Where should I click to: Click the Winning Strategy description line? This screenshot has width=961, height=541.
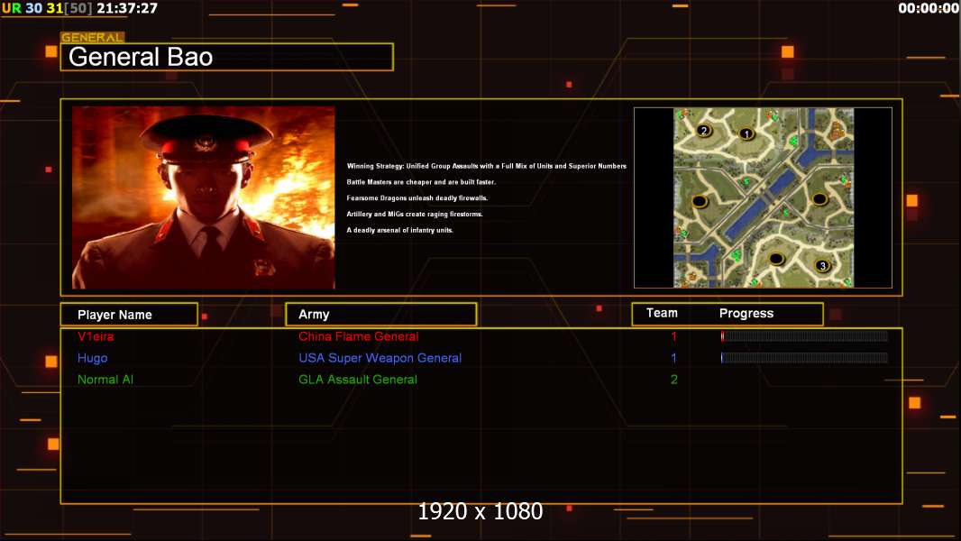(487, 166)
